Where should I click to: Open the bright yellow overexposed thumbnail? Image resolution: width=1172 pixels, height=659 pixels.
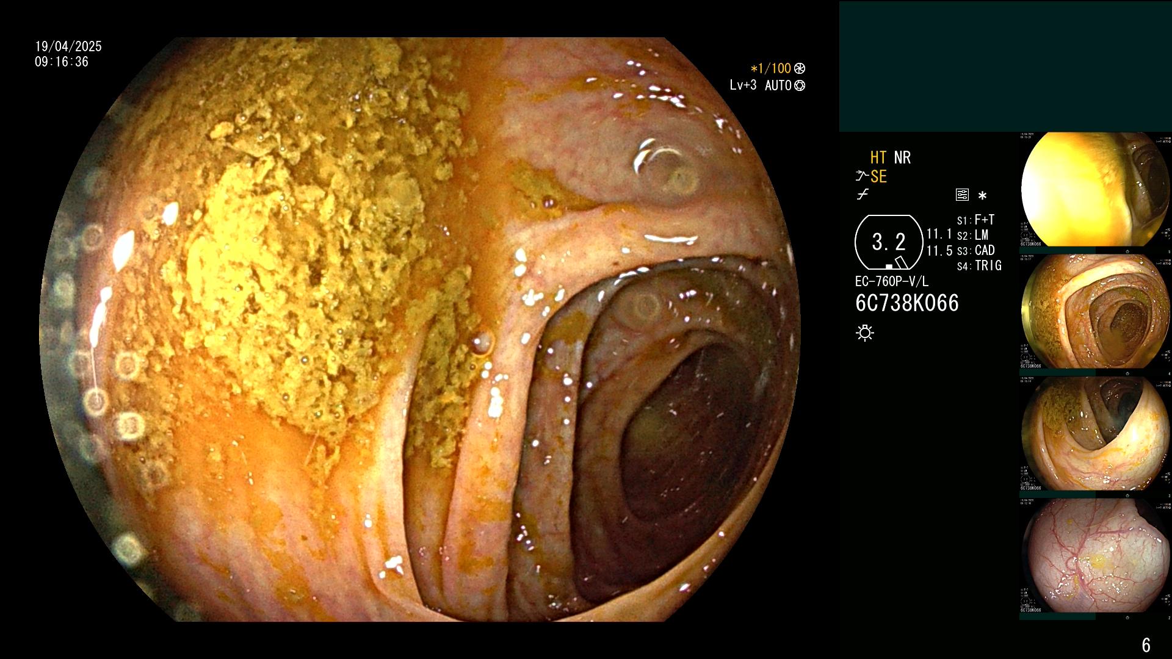click(x=1095, y=189)
